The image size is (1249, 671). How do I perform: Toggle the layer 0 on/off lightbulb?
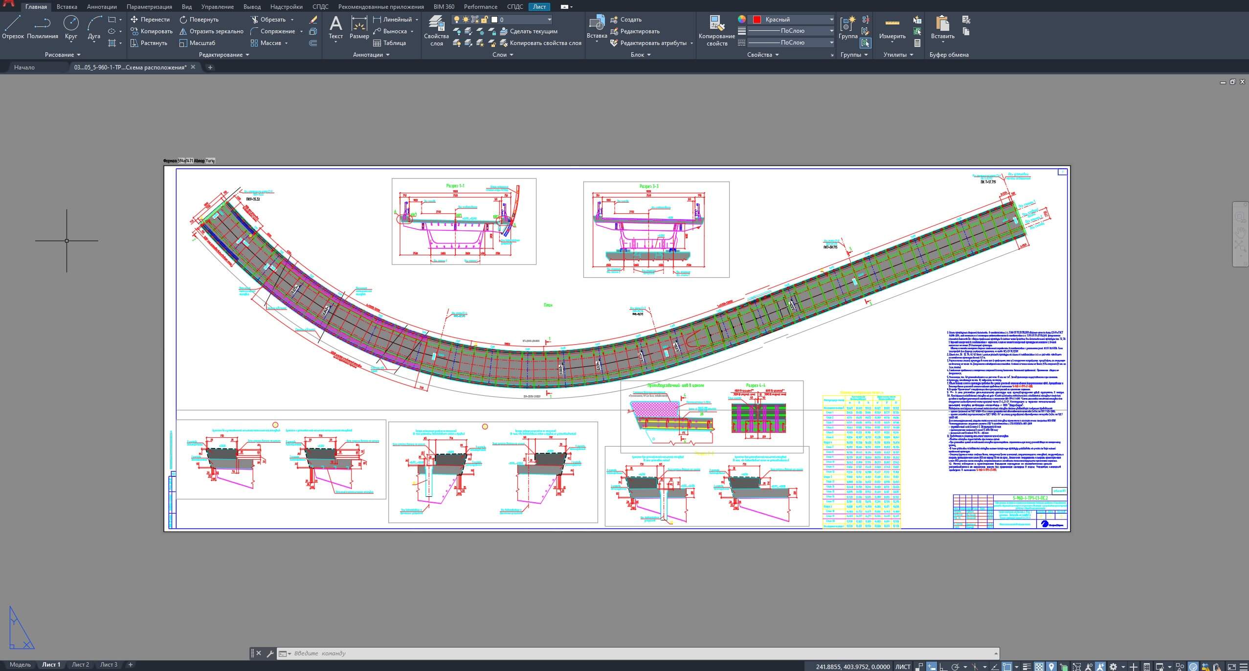[456, 20]
